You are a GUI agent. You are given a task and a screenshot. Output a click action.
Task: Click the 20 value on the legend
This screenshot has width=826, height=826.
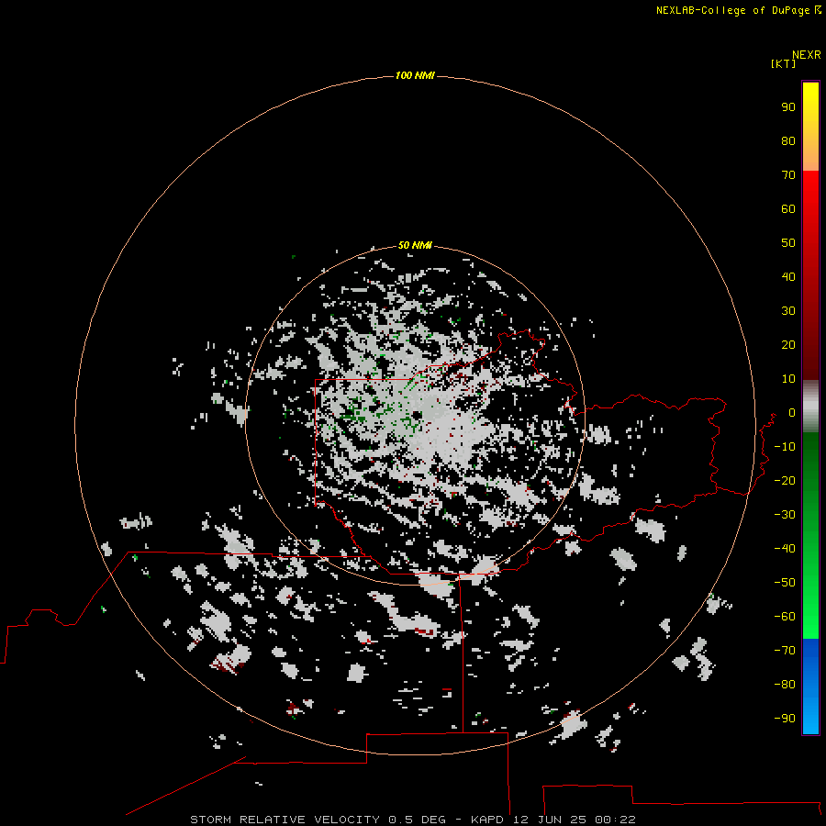tap(788, 344)
